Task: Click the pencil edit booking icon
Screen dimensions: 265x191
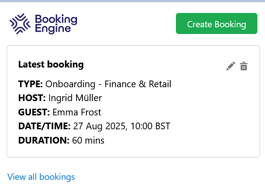Action: click(x=231, y=66)
